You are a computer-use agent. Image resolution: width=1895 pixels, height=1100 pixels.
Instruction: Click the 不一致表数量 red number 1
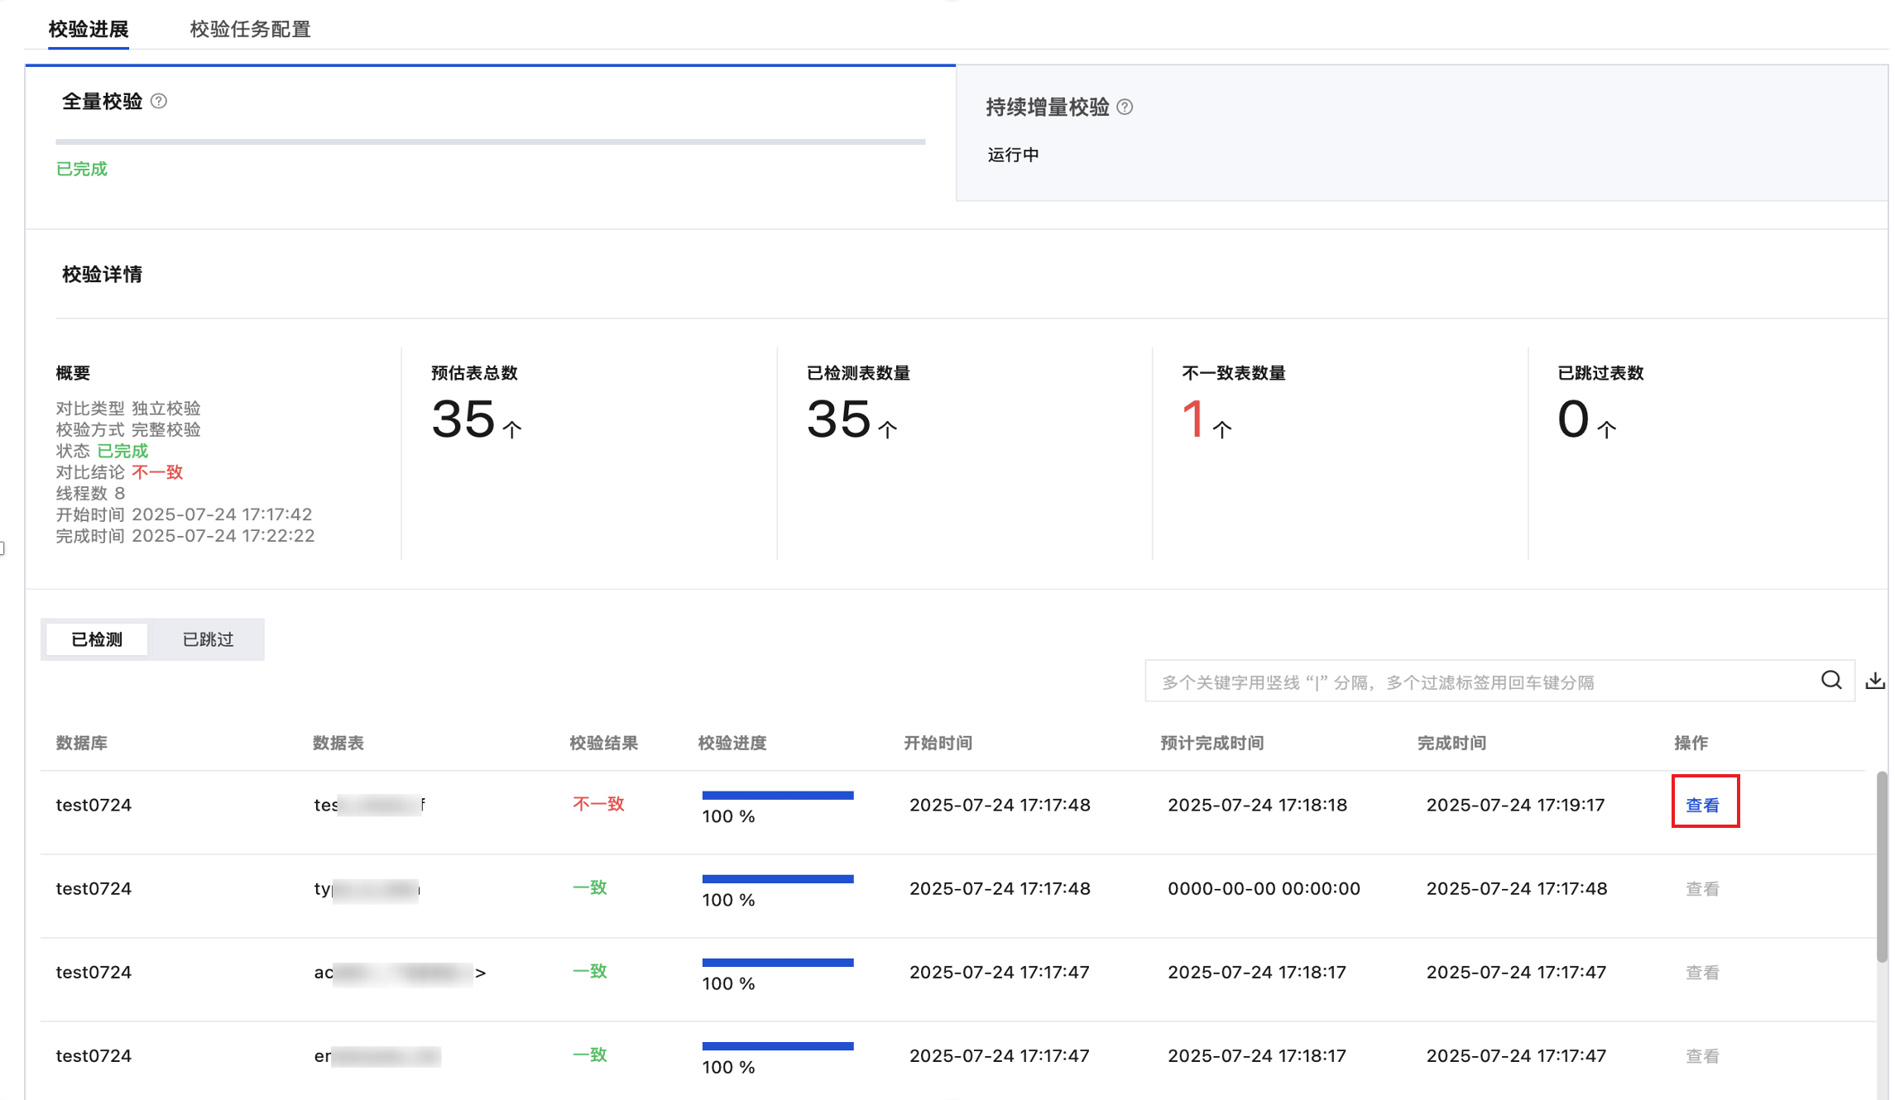click(1192, 418)
